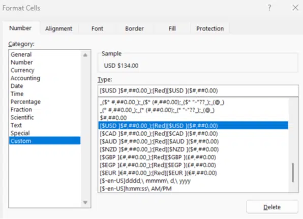Choose the [$CAD] currency format code
Image resolution: width=303 pixels, height=219 pixels.
click(193, 134)
